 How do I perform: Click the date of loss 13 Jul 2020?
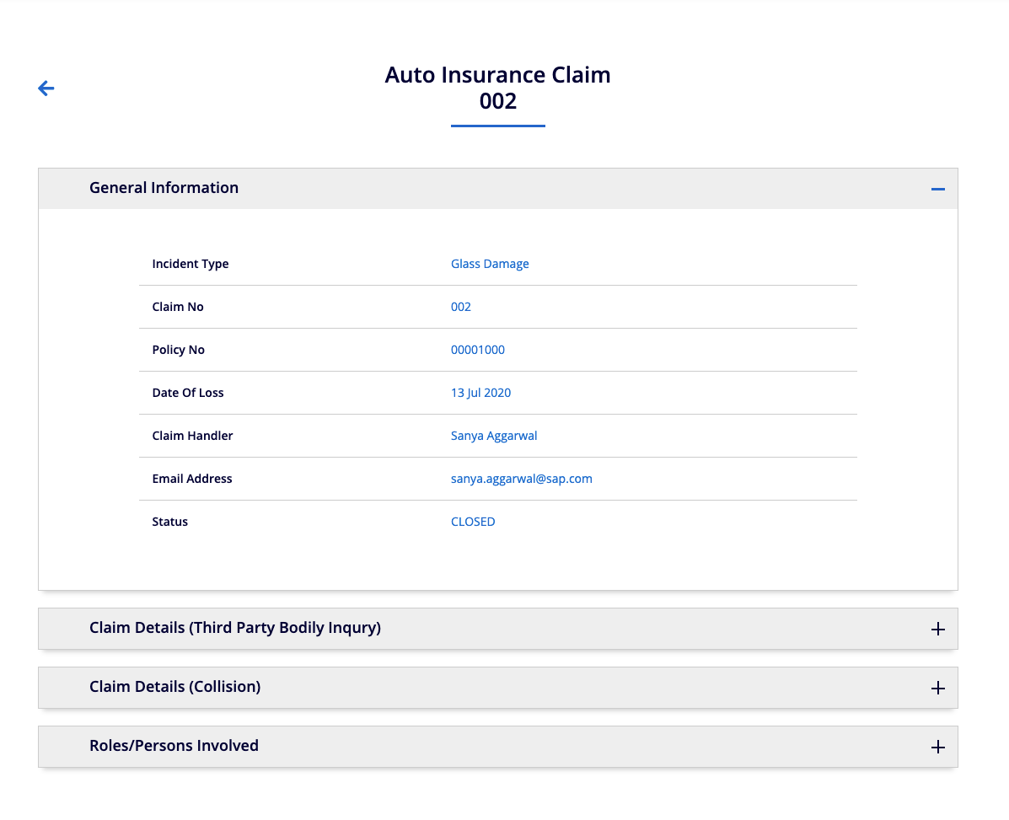point(480,393)
